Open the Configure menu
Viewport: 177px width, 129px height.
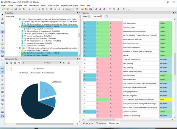pyautogui.click(x=18, y=5)
